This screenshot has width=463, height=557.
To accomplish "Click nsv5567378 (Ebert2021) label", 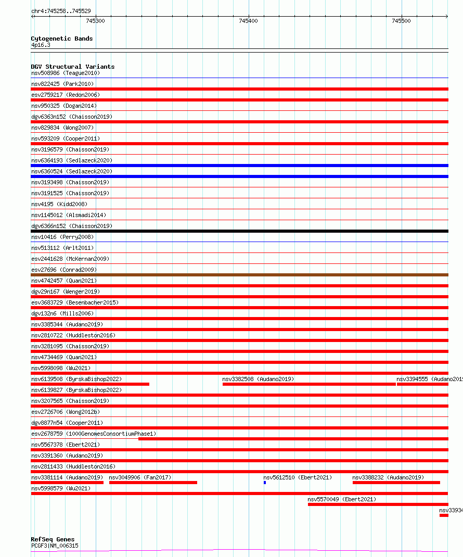I will 66,445.
